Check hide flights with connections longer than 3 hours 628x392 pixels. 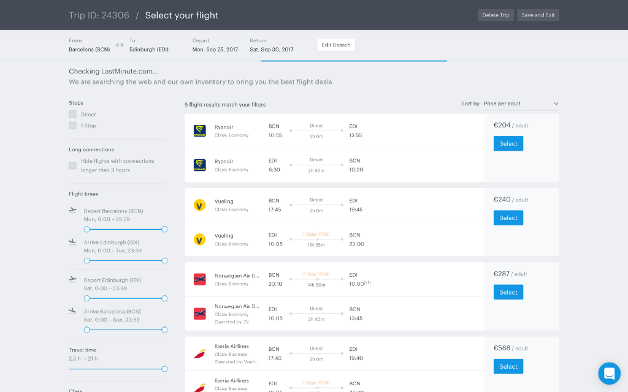(72, 165)
